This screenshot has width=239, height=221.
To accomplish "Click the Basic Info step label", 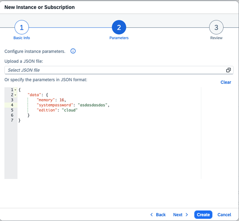I will (22, 38).
